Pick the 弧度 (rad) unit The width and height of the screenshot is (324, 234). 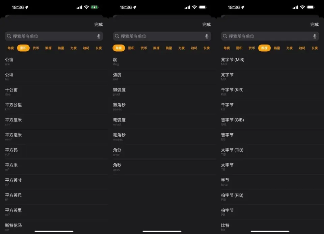pyautogui.click(x=162, y=77)
